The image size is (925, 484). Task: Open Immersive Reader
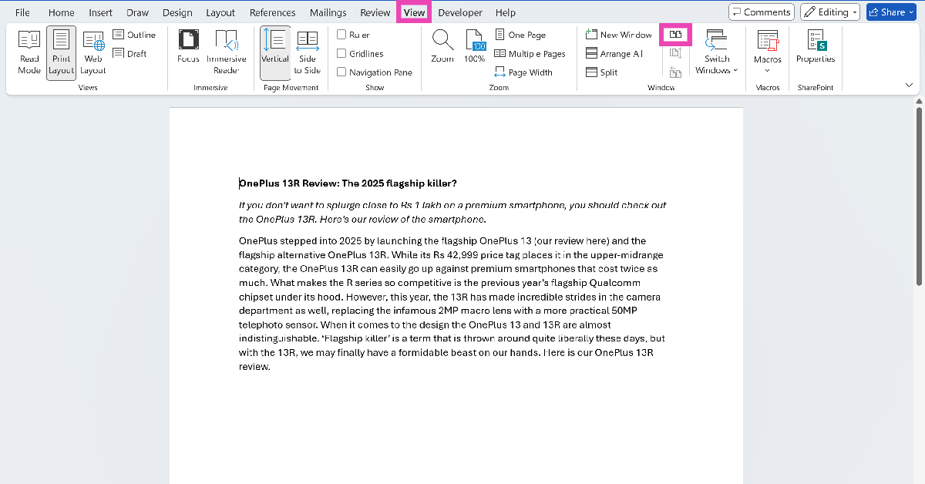coord(227,53)
